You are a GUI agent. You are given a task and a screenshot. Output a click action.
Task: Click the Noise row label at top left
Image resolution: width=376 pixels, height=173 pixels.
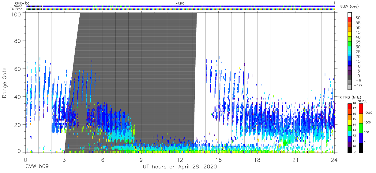(18, 6)
